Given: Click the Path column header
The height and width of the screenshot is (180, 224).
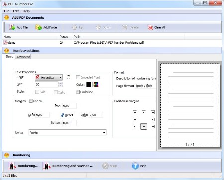Looking at the screenshot, I should [128, 37].
